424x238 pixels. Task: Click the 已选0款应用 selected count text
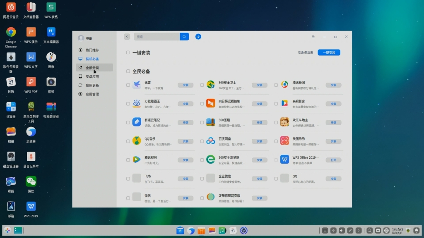click(305, 52)
